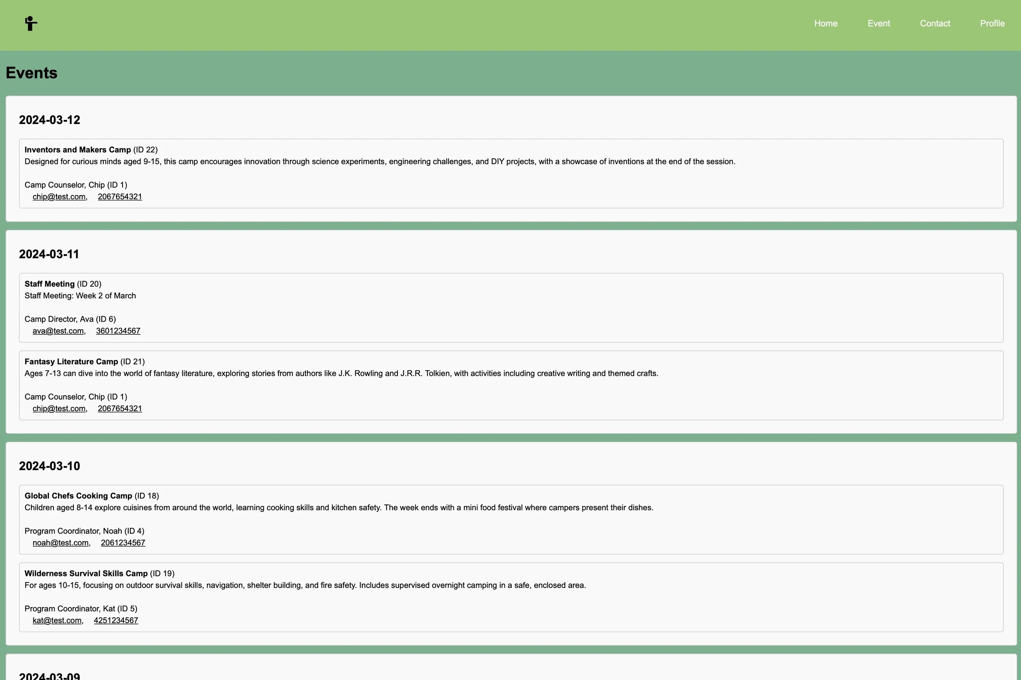The image size is (1021, 680).
Task: Click the Wilderness Survival Skills Camp title
Action: [86, 573]
